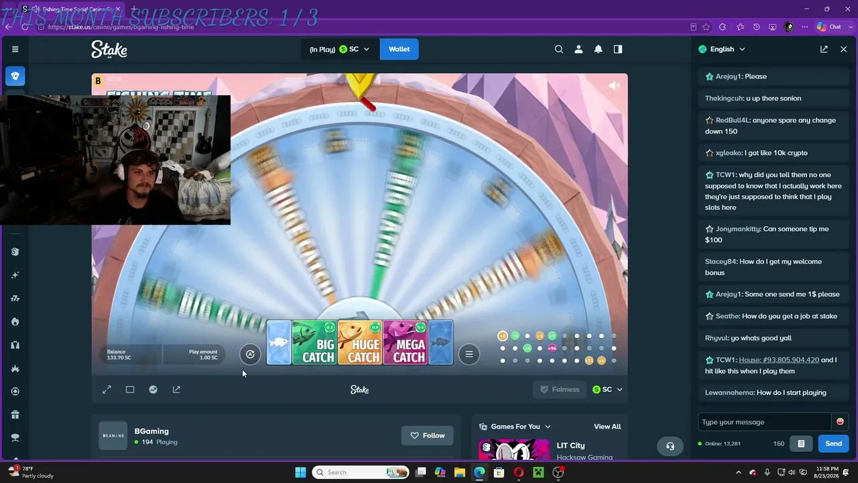Open live support headset button

click(x=670, y=446)
